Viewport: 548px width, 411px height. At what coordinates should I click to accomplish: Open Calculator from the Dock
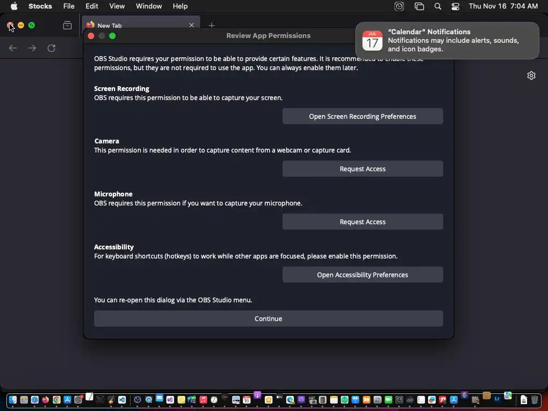pos(323,400)
